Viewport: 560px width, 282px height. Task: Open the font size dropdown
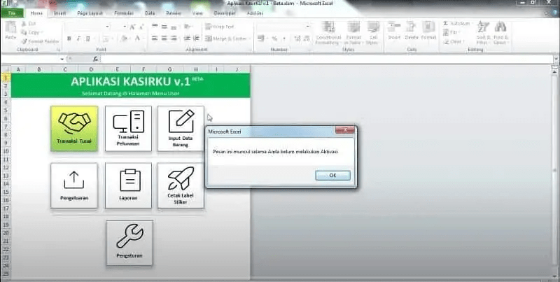[x=125, y=27]
